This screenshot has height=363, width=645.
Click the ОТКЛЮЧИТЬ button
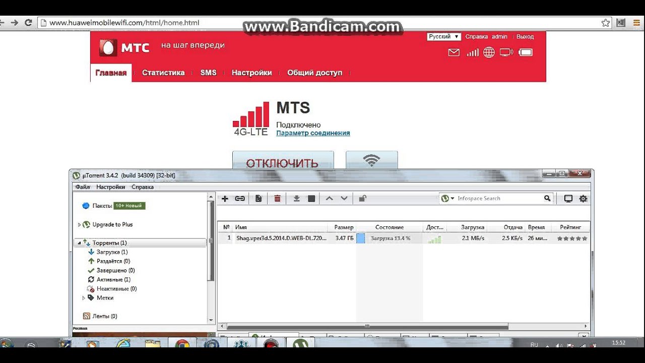tap(283, 160)
